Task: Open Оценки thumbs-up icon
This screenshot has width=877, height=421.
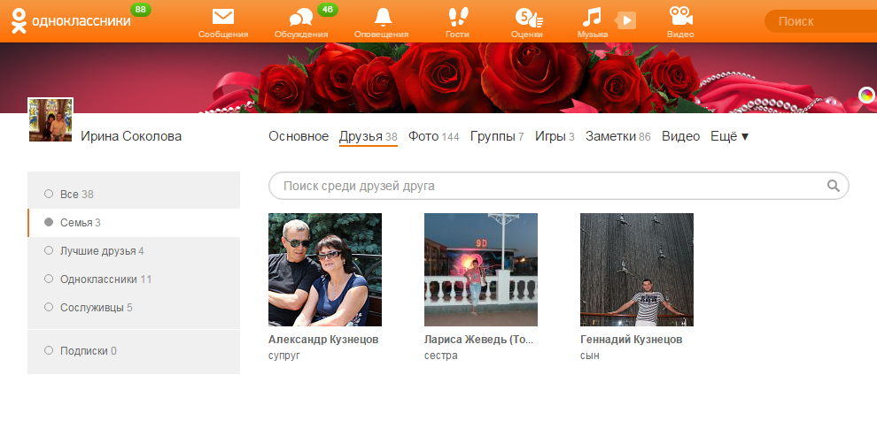Action: click(529, 18)
